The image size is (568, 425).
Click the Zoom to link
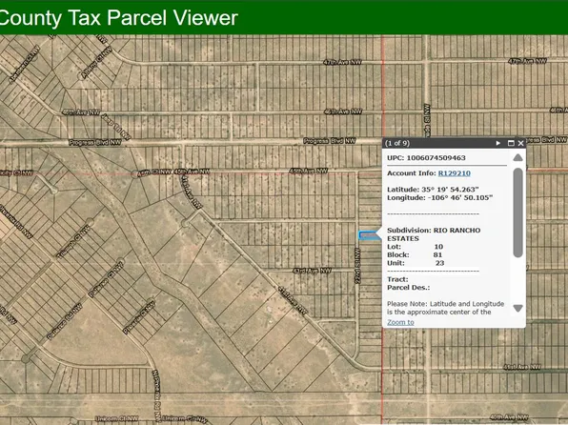(x=400, y=322)
